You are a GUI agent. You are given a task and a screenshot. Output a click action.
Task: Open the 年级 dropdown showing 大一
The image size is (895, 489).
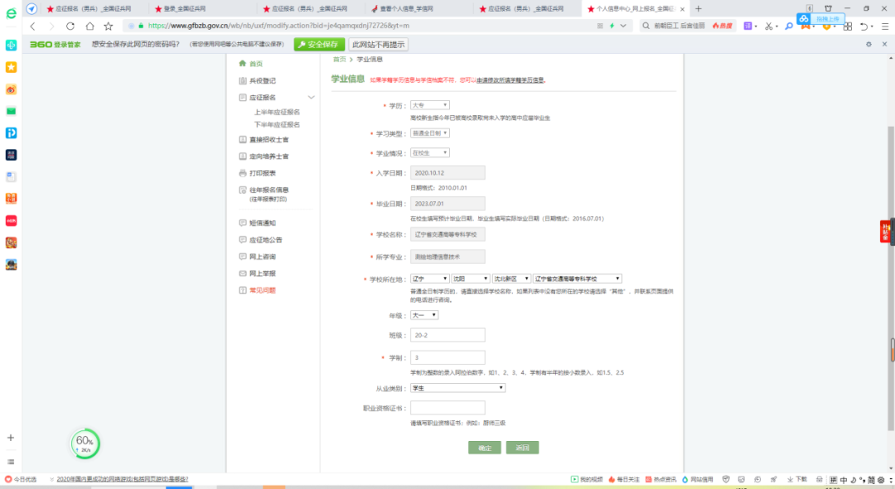coord(424,315)
